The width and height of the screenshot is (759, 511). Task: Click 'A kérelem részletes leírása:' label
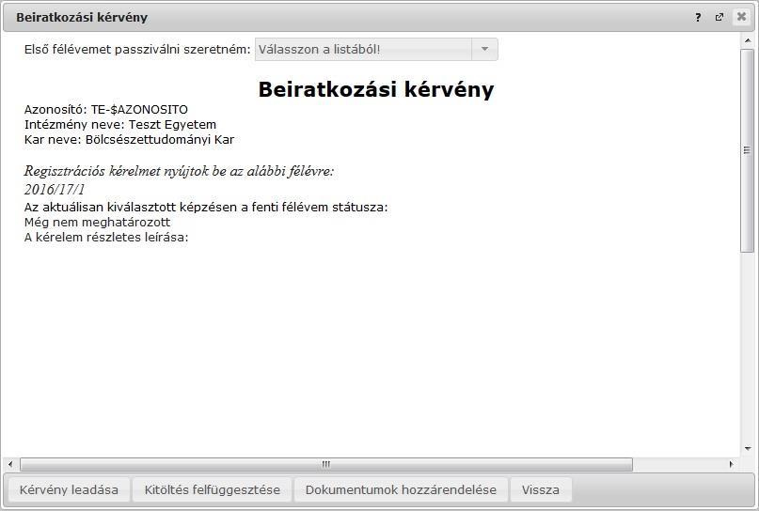click(x=106, y=238)
